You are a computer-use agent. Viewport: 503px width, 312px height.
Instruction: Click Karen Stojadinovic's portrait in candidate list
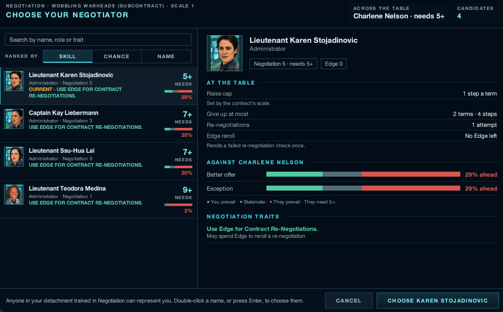(x=14, y=81)
